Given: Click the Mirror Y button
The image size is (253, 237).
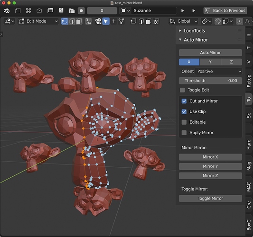Looking at the screenshot, I should (x=210, y=166).
